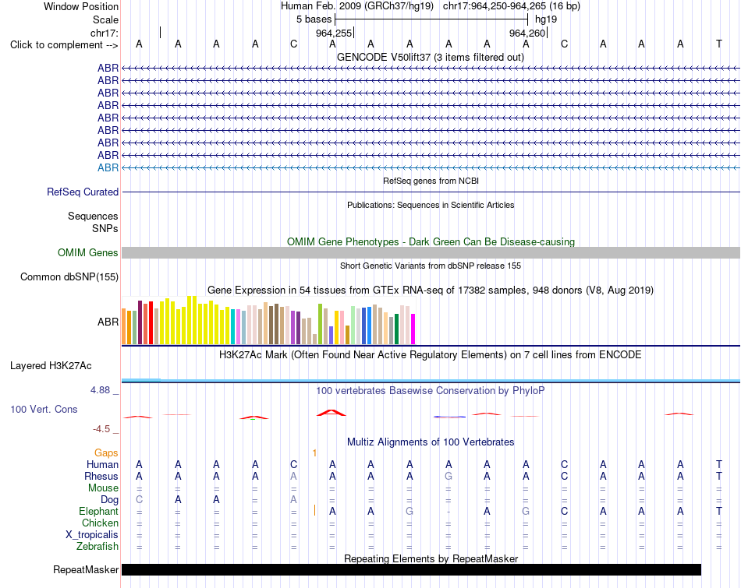Click the RefSeq Curated intron line

tap(431, 192)
